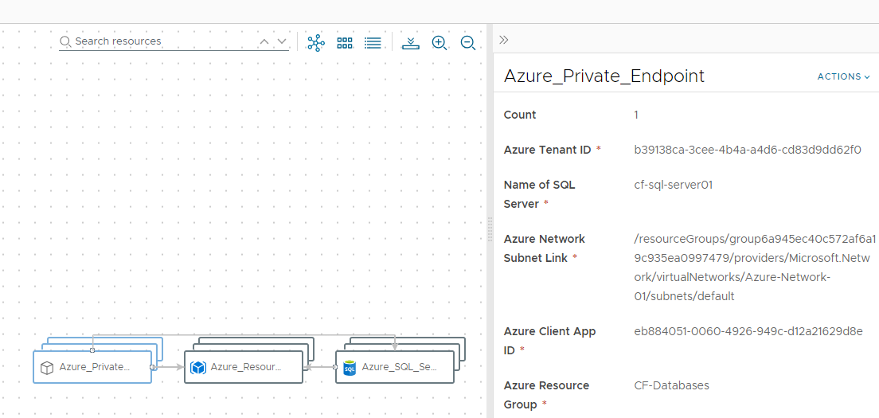The image size is (879, 418).
Task: Click the panel splitter handle
Action: [x=490, y=229]
